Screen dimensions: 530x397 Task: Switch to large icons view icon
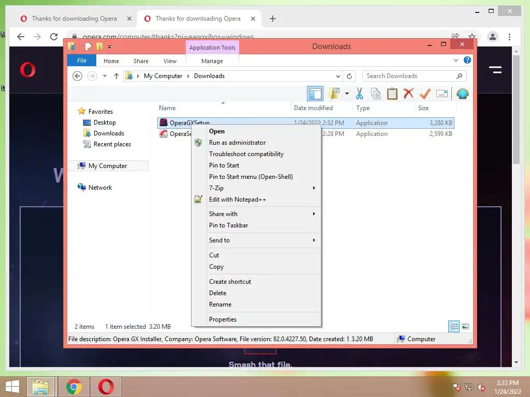coord(465,327)
